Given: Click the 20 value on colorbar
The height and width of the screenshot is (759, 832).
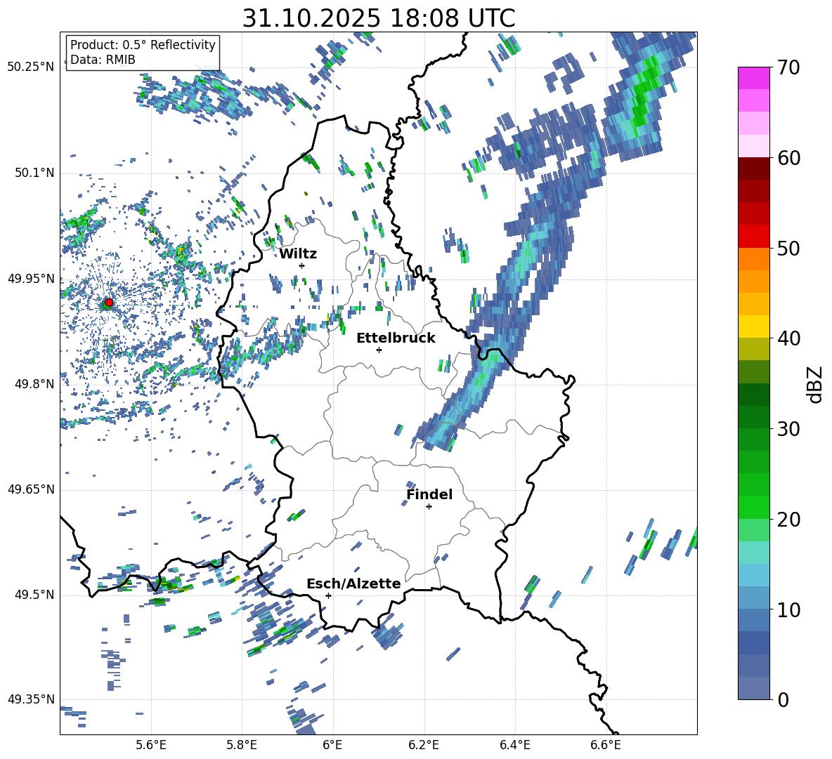Looking at the screenshot, I should point(789,520).
